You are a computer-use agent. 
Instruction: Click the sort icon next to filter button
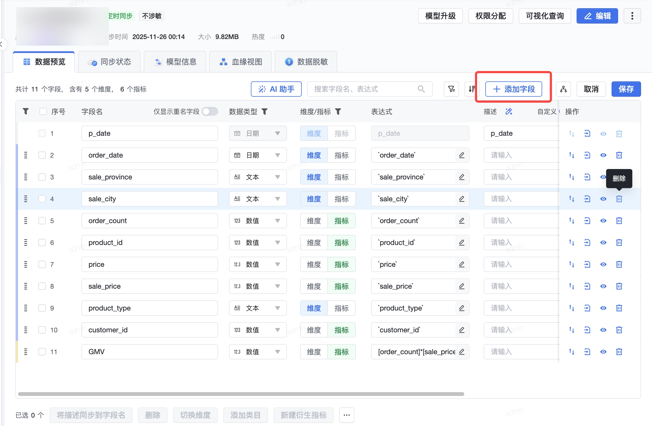point(471,89)
